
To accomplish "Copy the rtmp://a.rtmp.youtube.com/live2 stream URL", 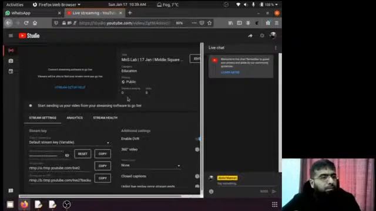I will pos(103,166).
